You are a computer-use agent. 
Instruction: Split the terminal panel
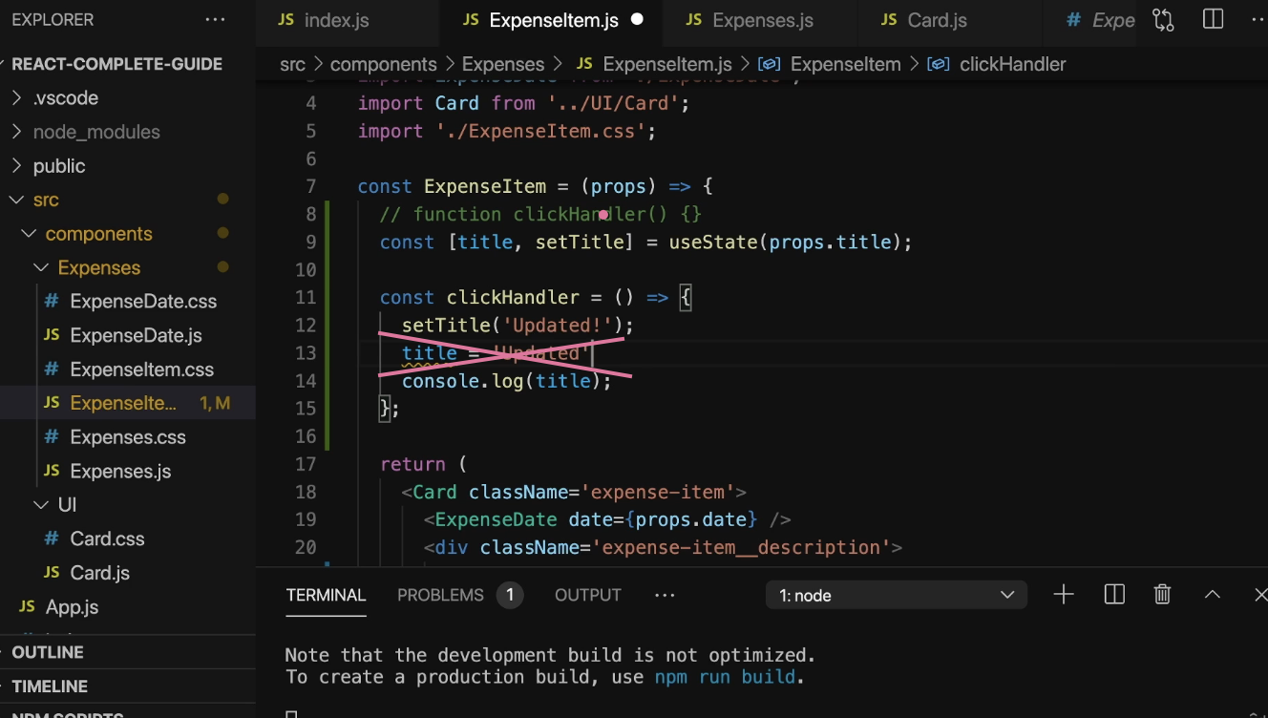(1114, 595)
